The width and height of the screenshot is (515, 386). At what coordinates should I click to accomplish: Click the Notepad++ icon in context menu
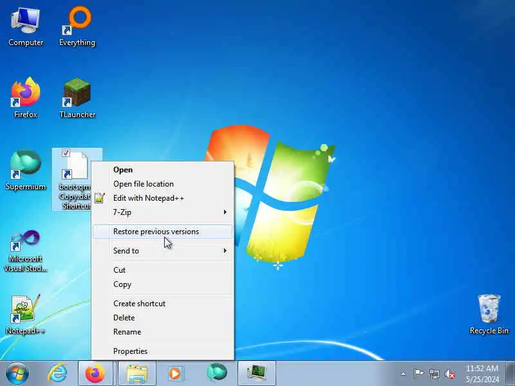tap(100, 198)
